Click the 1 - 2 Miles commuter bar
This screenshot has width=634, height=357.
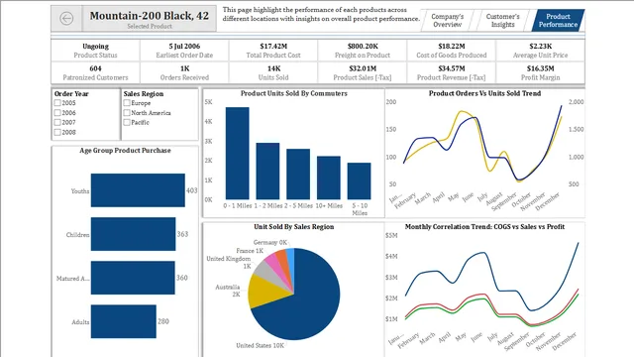pyautogui.click(x=267, y=172)
